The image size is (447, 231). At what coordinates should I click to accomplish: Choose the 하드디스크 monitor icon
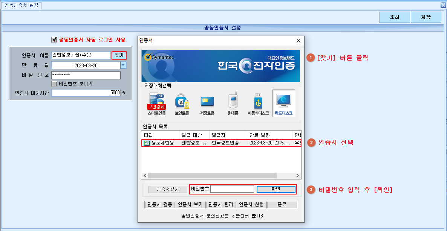284,100
